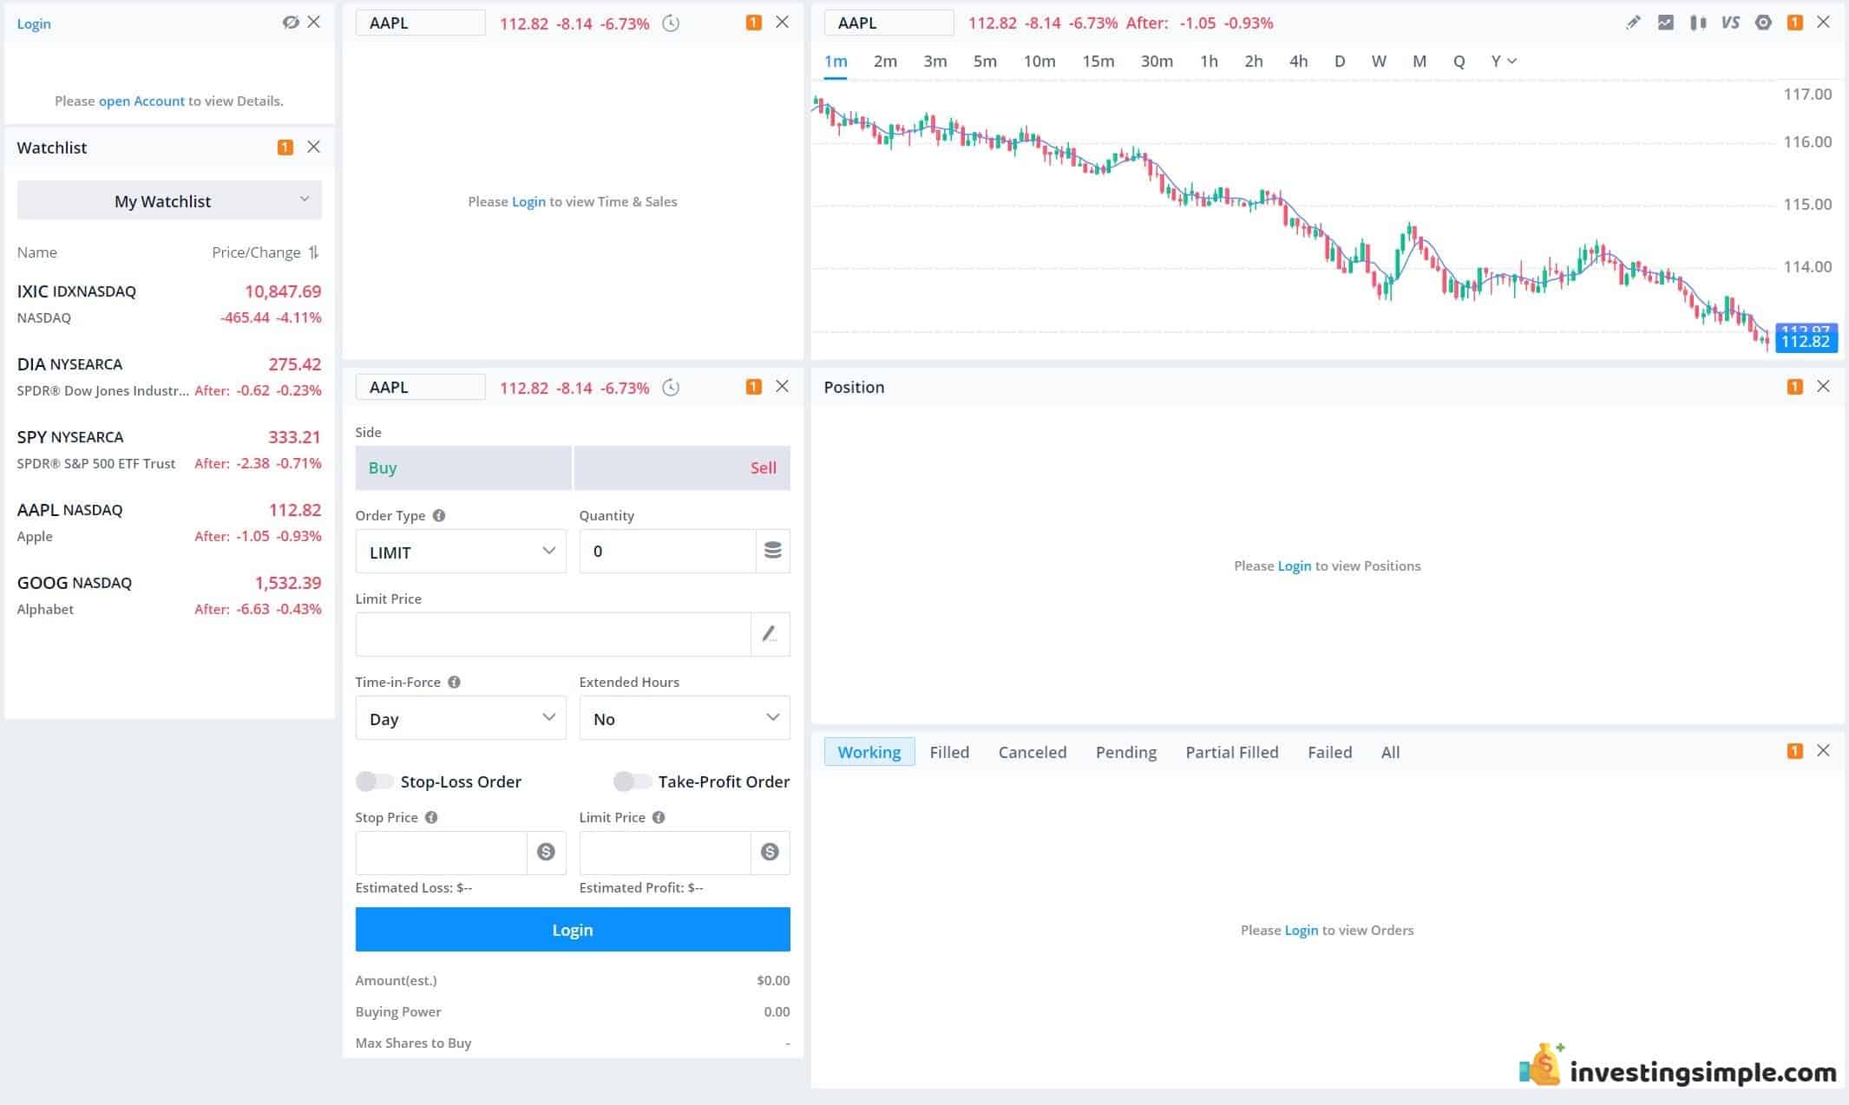Open chart settings hexagon gear

point(1763,23)
